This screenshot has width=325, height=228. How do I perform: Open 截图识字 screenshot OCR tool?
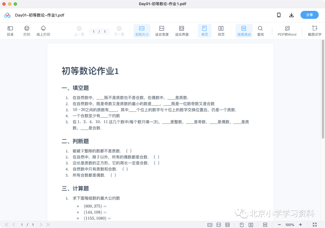315,31
